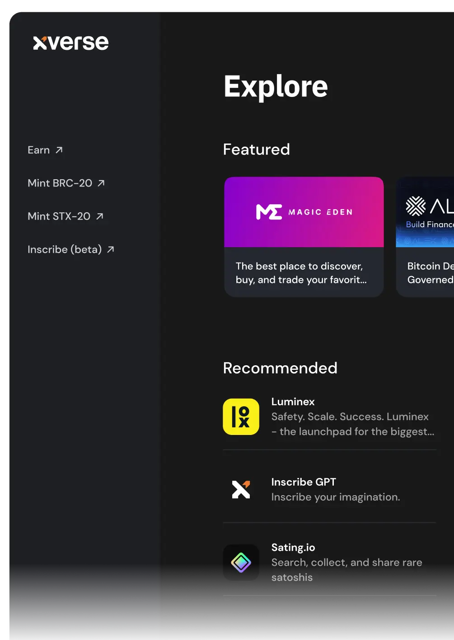
Task: Select the yellow Luminex app icon
Action: [241, 416]
